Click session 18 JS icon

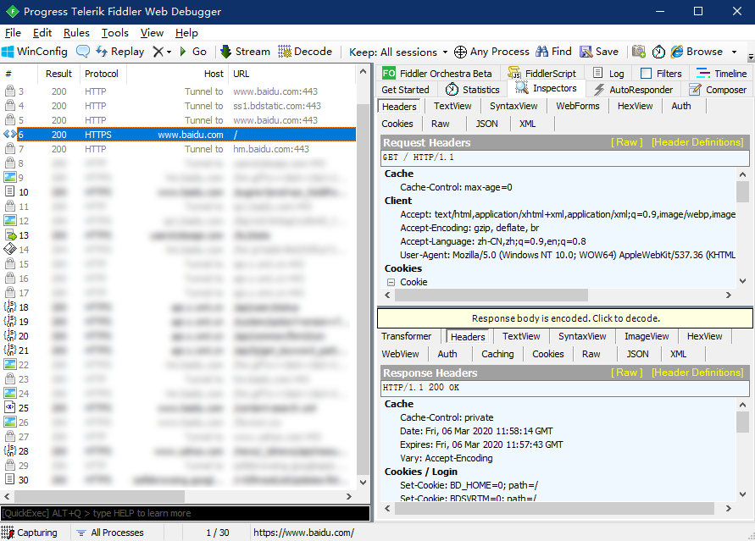(10, 306)
